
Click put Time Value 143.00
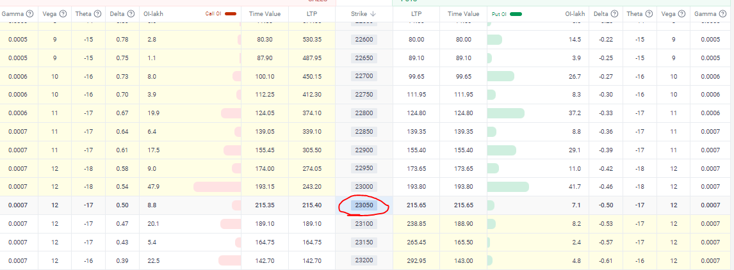tap(463, 260)
